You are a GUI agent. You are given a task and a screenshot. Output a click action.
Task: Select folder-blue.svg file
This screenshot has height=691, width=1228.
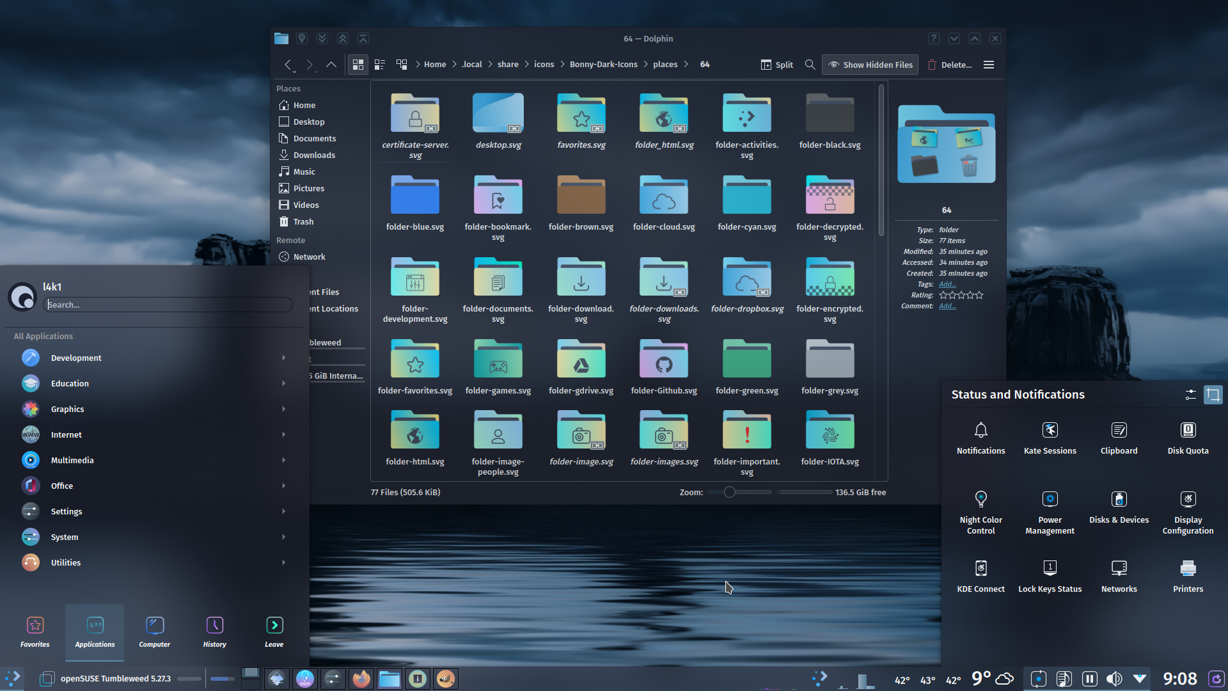415,204
